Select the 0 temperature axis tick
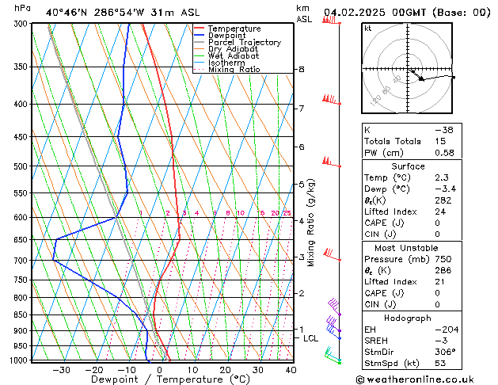498x385 pixels. [x=159, y=370]
